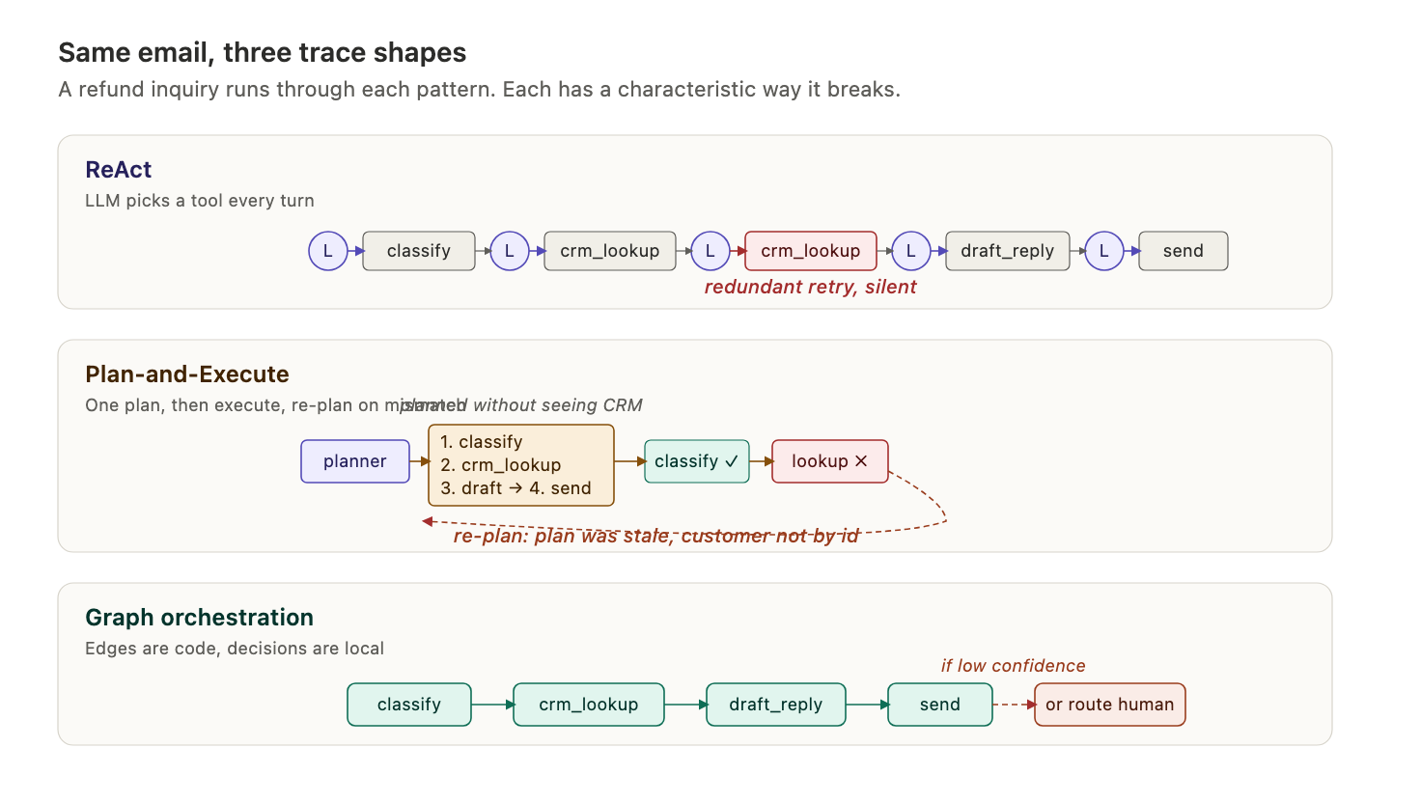This screenshot has height=803, width=1421.
Task: Select the failed lookup × node
Action: click(x=829, y=461)
